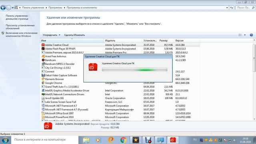Click the Freeze.com, LLC publisher cell

[x=114, y=102]
